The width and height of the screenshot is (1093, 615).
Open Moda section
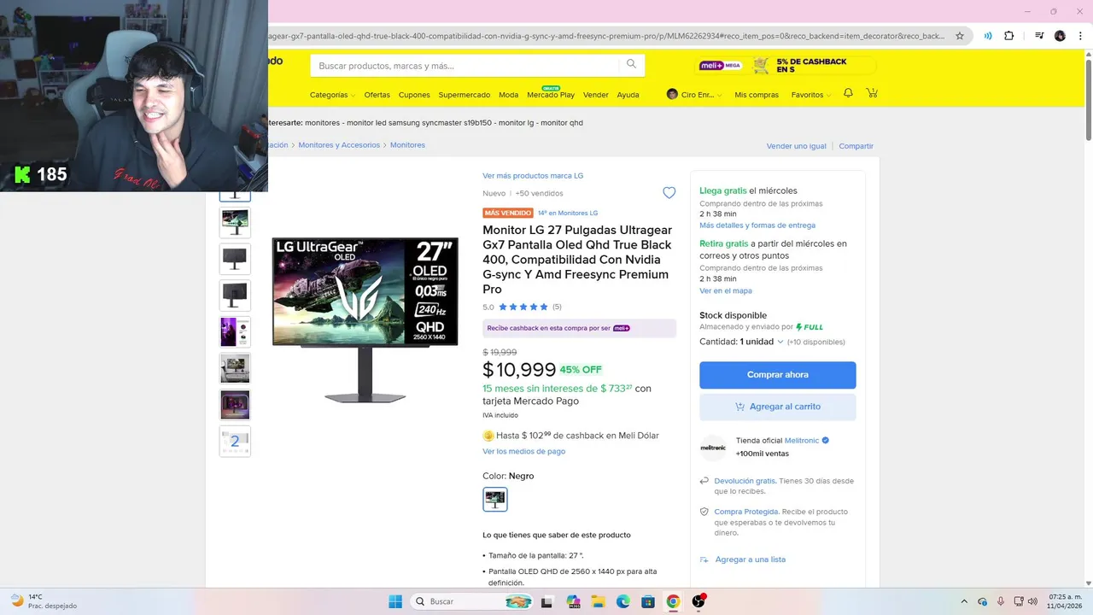click(508, 95)
